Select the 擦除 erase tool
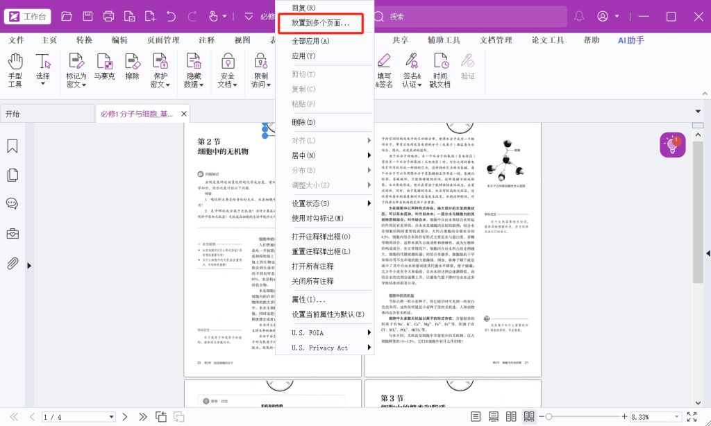This screenshot has width=711, height=426. (132, 70)
